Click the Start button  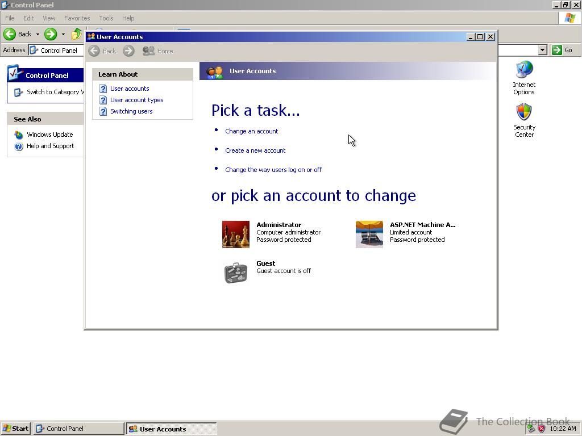click(15, 429)
